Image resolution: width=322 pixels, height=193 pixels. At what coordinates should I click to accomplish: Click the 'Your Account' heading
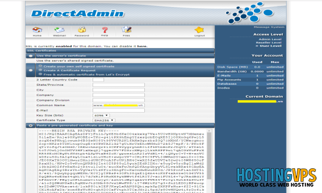click(x=267, y=55)
